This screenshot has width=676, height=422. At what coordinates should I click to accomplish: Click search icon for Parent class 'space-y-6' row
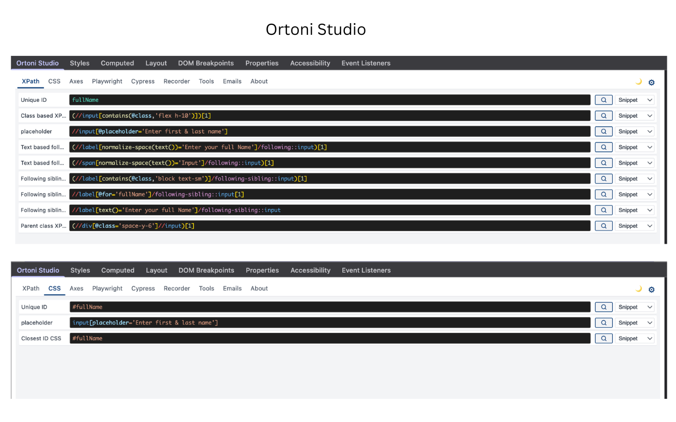coord(604,226)
